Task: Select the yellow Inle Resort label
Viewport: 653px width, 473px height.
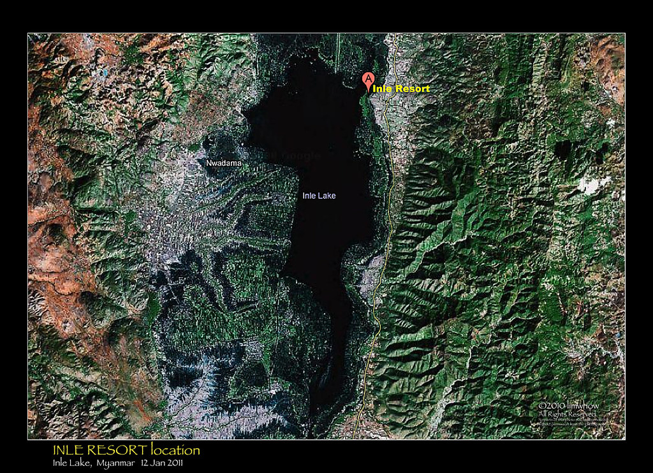Action: 400,89
